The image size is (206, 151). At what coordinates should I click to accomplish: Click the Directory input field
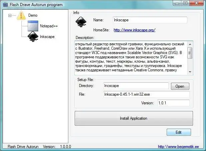136,86
